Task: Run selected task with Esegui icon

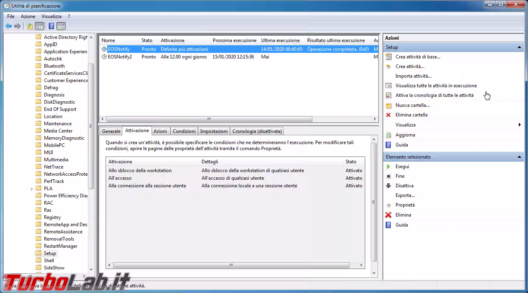Action: (388, 167)
